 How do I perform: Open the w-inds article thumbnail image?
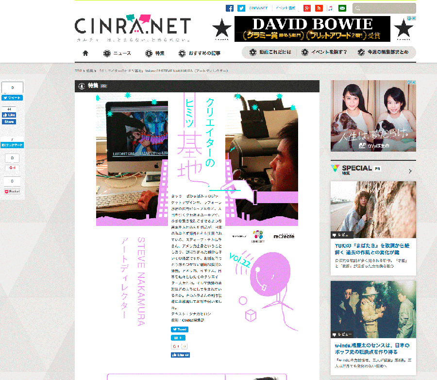pos(373,310)
